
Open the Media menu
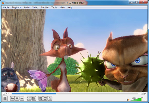6,7
